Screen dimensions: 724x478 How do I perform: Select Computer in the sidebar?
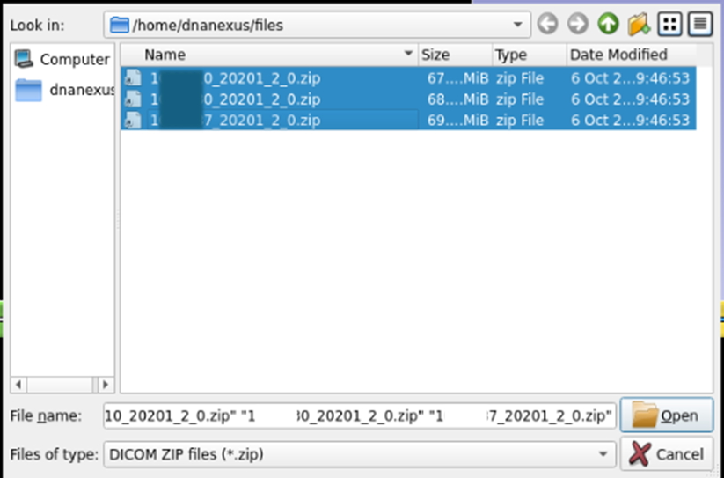click(x=62, y=60)
